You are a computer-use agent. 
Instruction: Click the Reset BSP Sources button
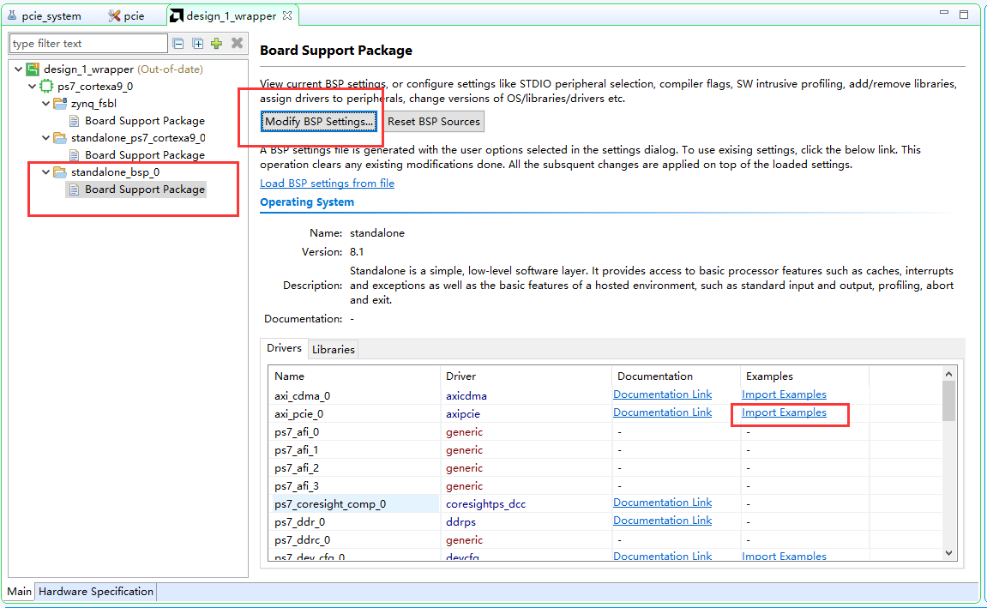(x=434, y=122)
